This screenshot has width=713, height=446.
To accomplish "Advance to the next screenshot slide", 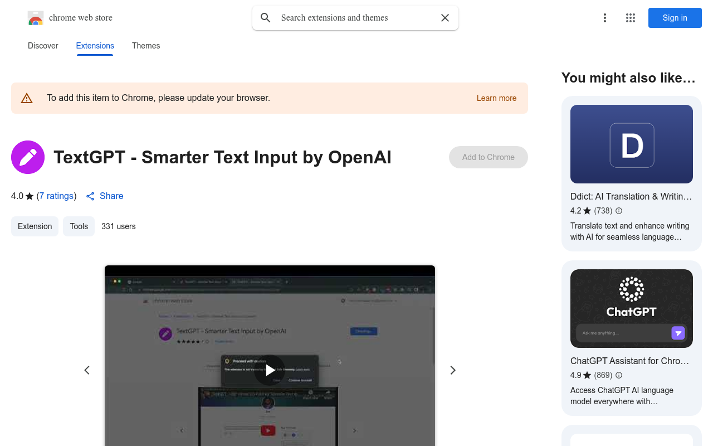I will 453,370.
